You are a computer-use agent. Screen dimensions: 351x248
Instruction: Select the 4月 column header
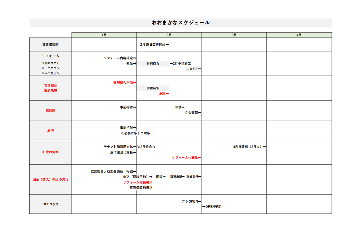point(299,35)
